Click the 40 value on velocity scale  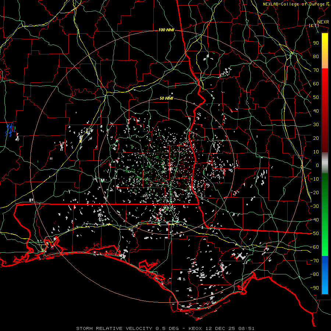(316, 111)
